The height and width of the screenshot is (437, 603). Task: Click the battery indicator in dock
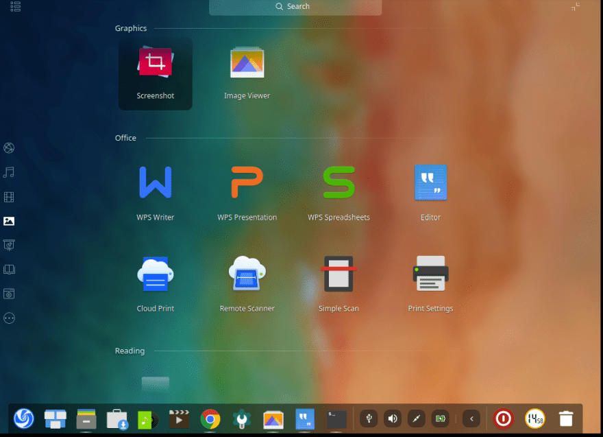(441, 418)
